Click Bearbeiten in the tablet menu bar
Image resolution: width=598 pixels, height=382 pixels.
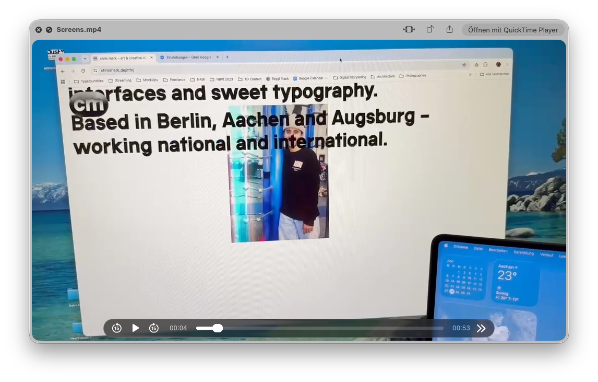coord(498,251)
